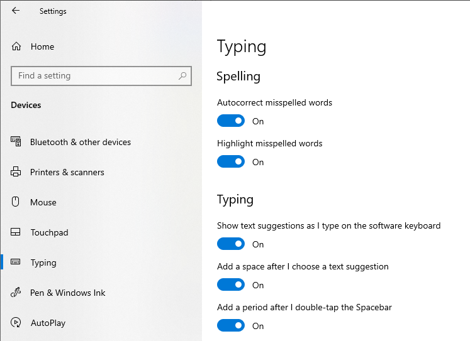This screenshot has width=470, height=341.
Task: Click the search magnifier icon
Action: point(182,76)
